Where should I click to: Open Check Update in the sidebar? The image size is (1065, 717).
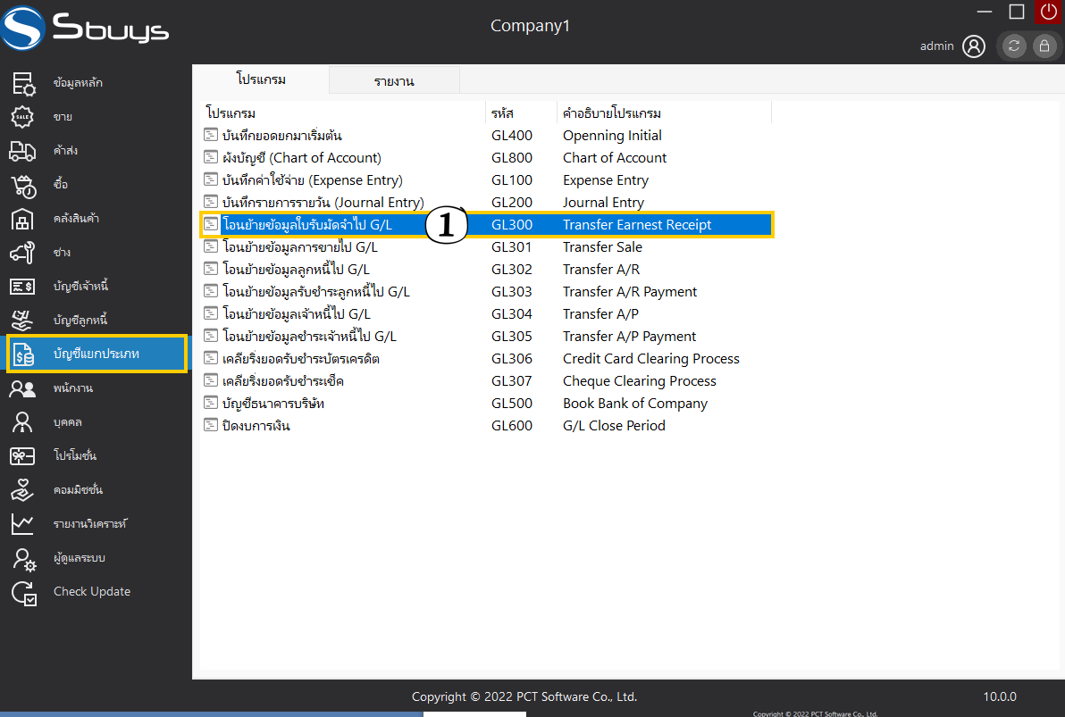click(91, 592)
